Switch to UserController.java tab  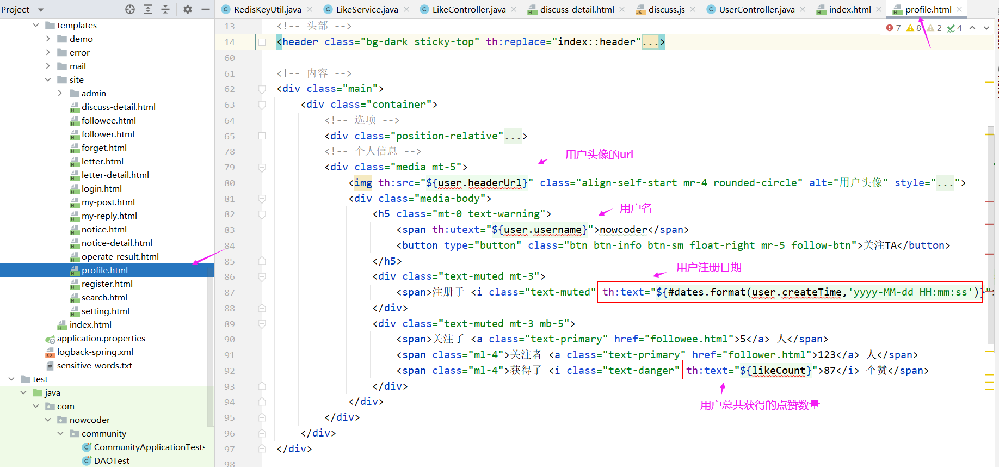pos(757,9)
